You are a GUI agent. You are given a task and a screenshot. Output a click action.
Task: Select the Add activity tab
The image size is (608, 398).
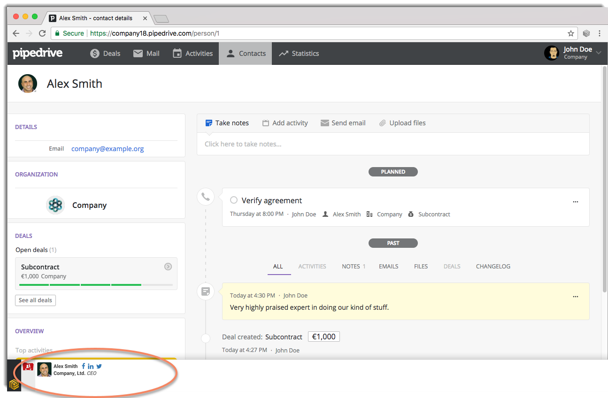click(x=285, y=123)
